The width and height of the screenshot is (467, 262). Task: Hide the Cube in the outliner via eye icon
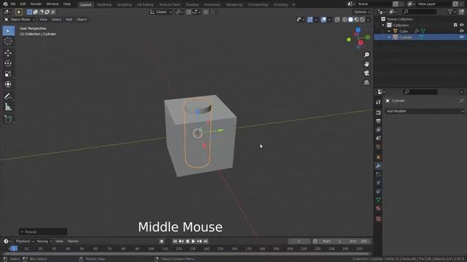(461, 31)
